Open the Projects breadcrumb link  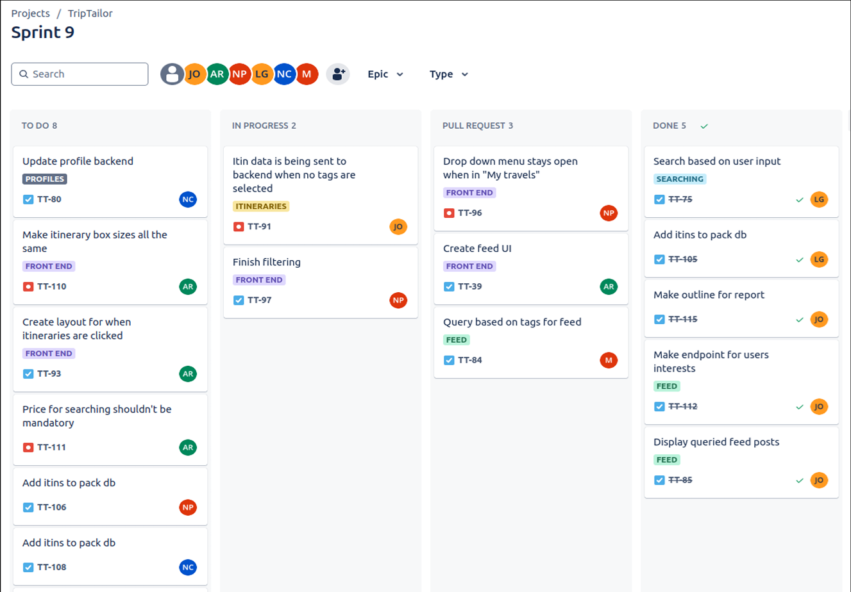(x=30, y=13)
